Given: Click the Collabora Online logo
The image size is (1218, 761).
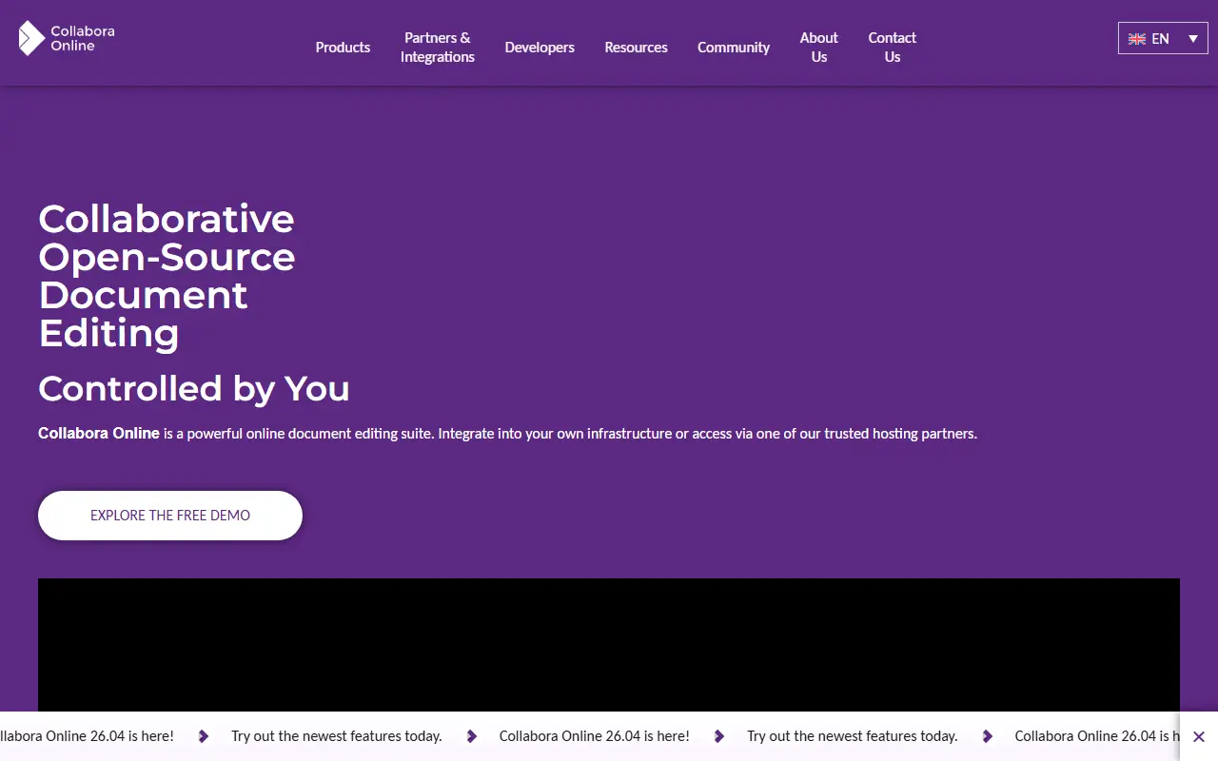Looking at the screenshot, I should [67, 38].
